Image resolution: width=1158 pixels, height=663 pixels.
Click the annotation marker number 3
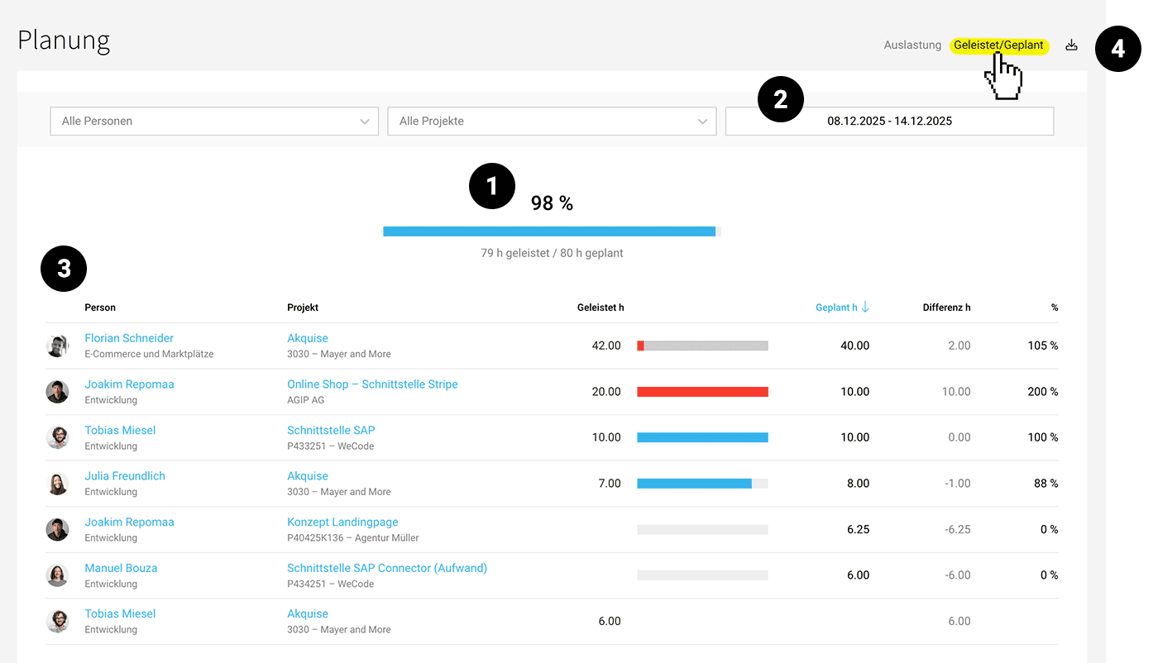pyautogui.click(x=64, y=269)
